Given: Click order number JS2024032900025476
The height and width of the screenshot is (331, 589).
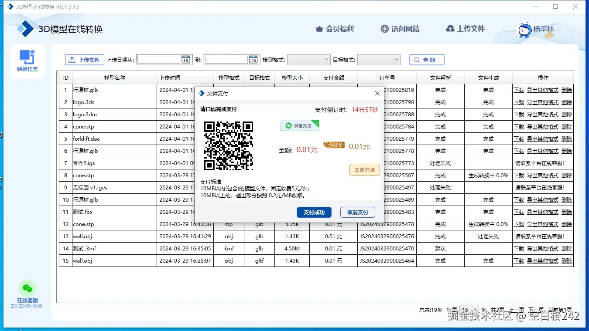Looking at the screenshot, I should (387, 236).
